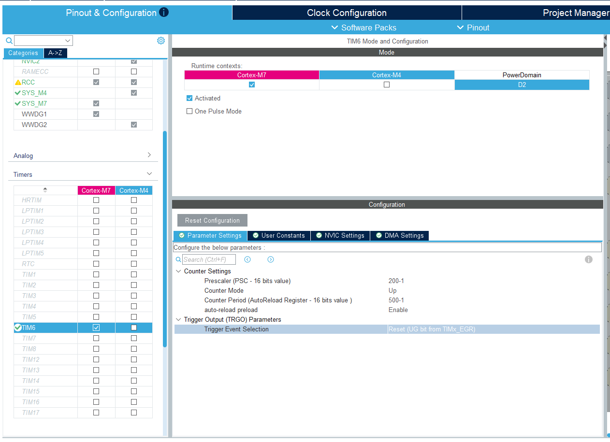The width and height of the screenshot is (610, 442).
Task: Click the parameter search magnifier icon
Action: click(178, 259)
